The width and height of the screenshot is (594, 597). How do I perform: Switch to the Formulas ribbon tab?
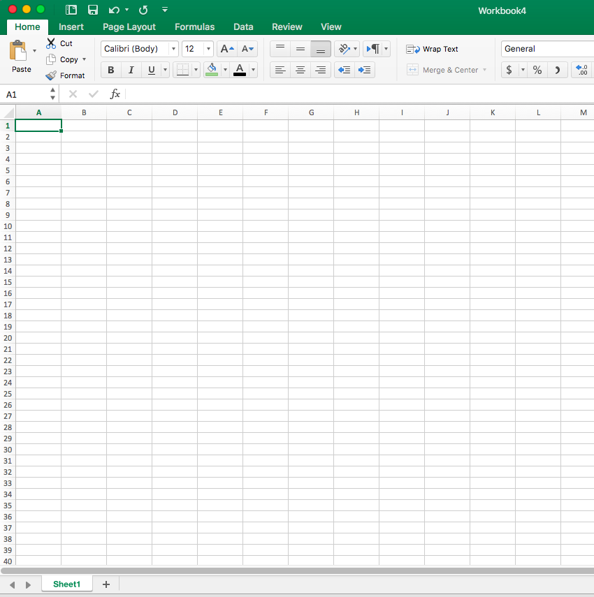[194, 27]
